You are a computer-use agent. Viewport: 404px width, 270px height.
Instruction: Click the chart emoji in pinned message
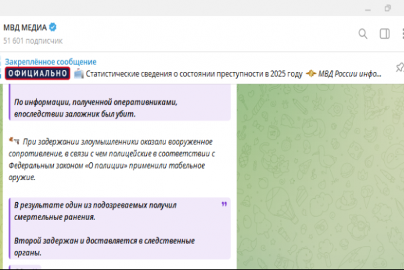(x=78, y=73)
